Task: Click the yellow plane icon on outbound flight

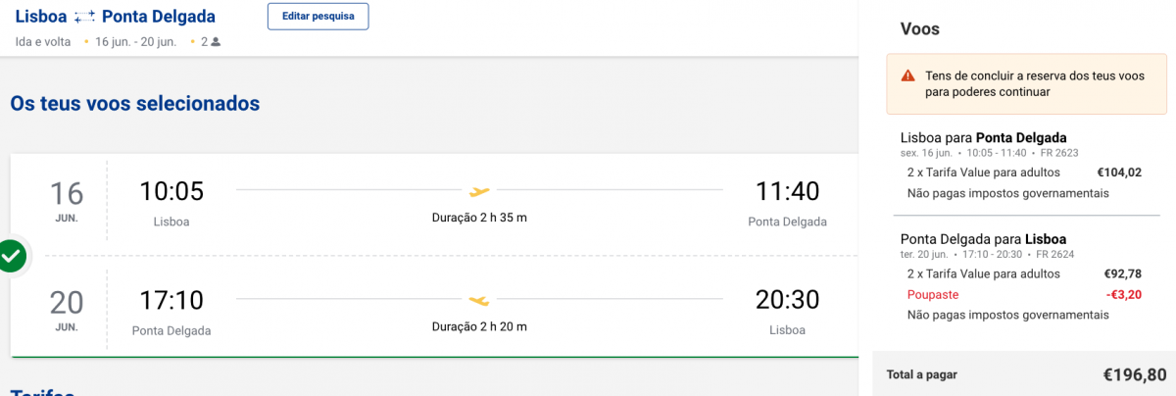Action: [479, 190]
